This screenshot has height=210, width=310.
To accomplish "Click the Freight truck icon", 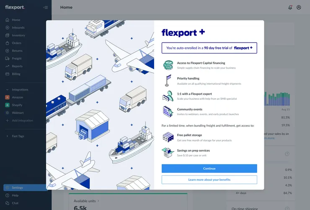I will coord(7,58).
